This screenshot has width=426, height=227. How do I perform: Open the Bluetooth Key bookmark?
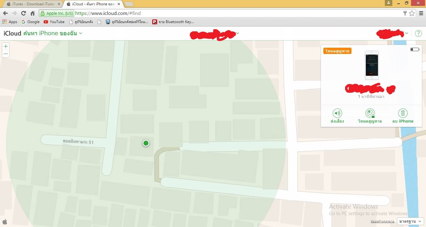(x=173, y=22)
